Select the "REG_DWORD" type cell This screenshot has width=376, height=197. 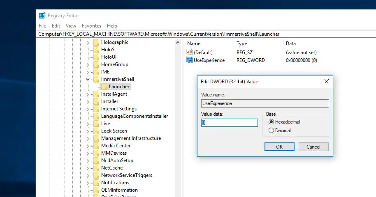[251, 60]
